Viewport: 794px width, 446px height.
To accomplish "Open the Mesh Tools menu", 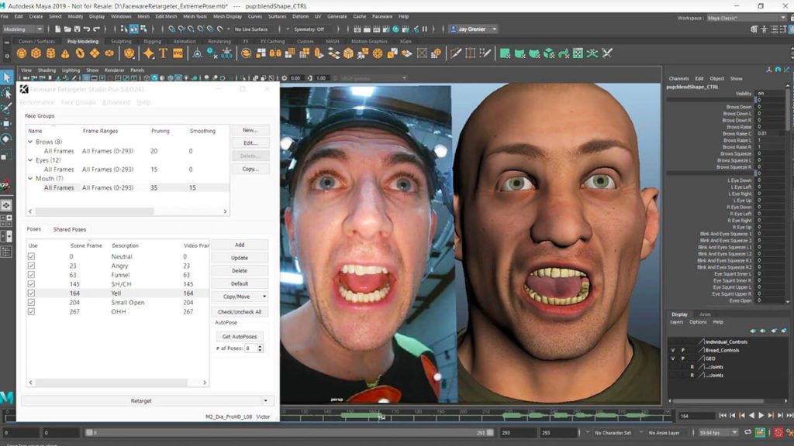I will click(x=195, y=17).
